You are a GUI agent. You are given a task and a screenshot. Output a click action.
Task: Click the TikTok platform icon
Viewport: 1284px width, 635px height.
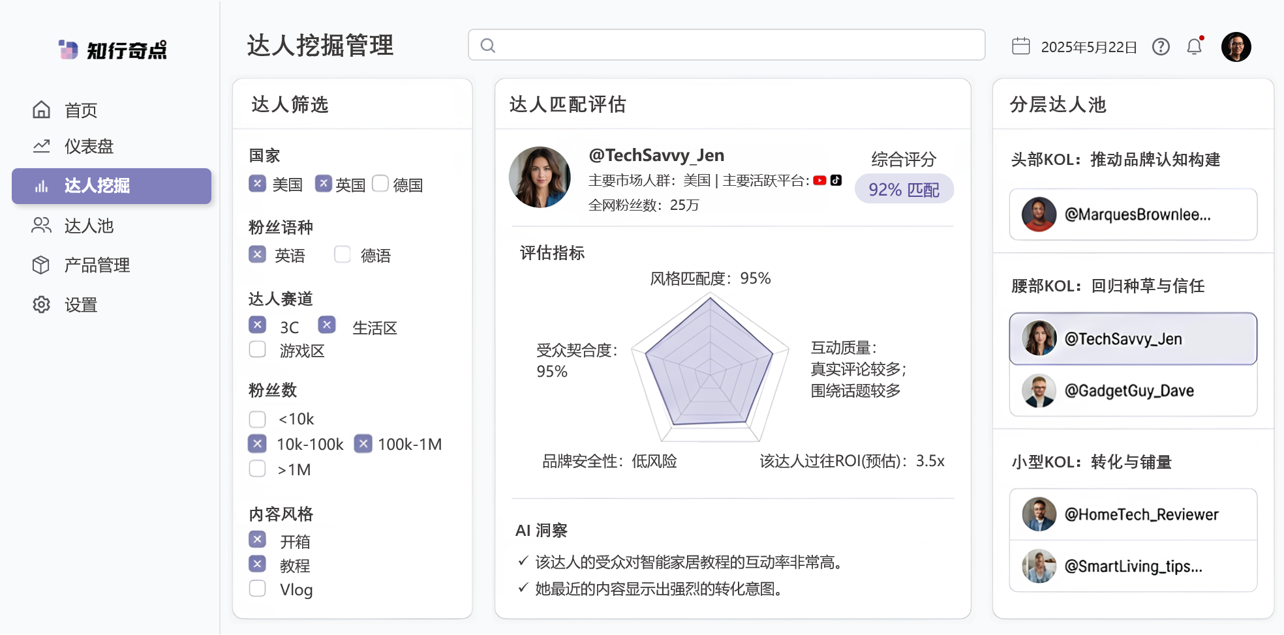click(836, 181)
